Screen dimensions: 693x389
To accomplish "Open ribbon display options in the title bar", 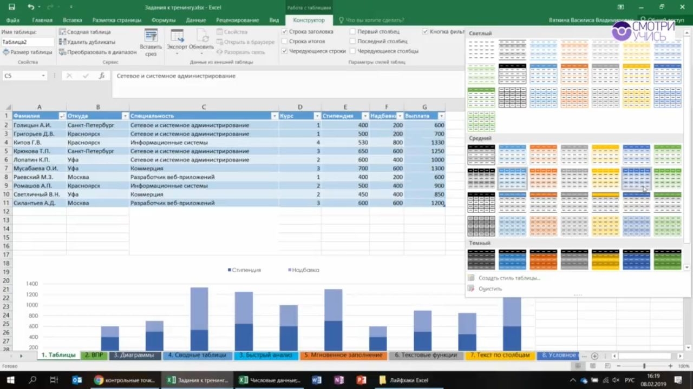I will click(620, 7).
